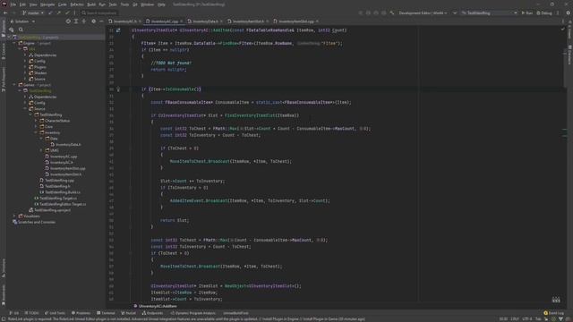Click the Debug button
The width and height of the screenshot is (573, 322).
click(x=544, y=13)
